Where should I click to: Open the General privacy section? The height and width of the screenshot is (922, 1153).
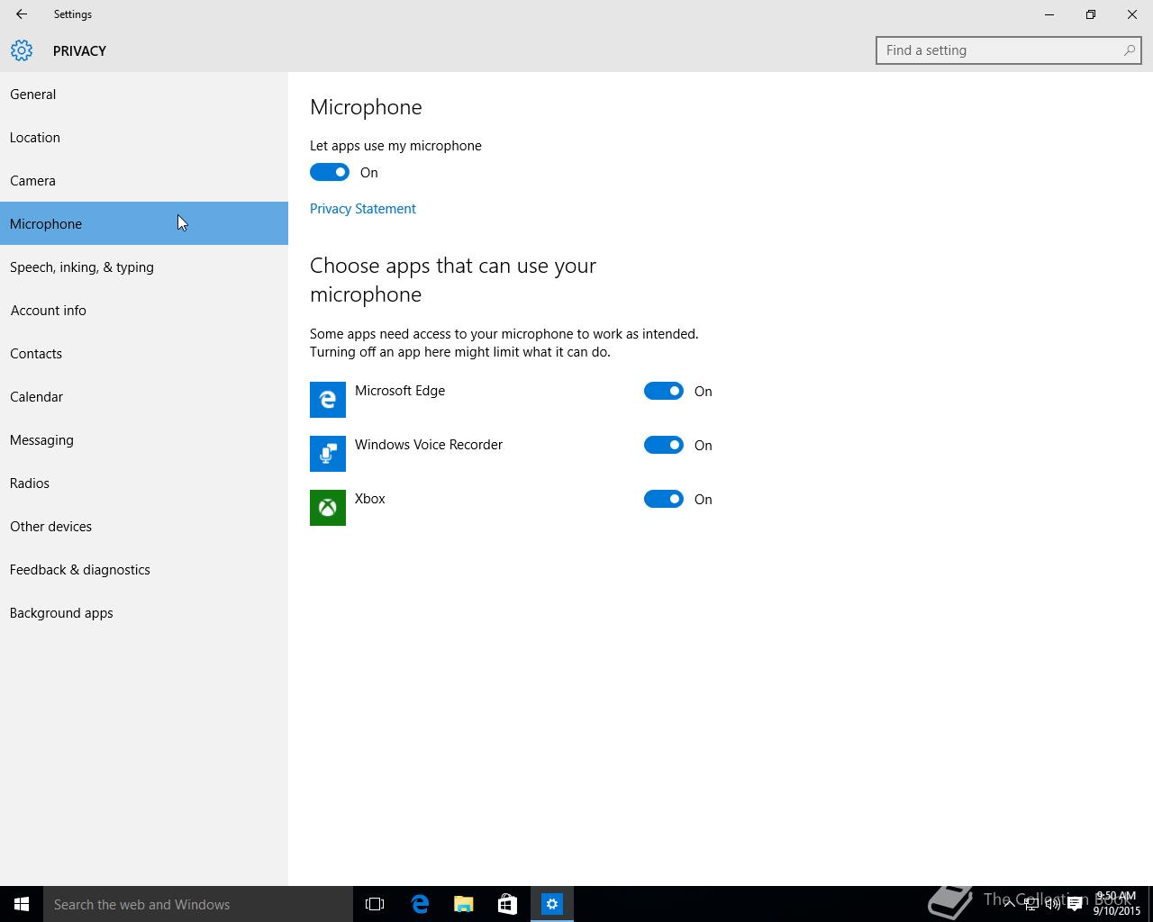[144, 94]
